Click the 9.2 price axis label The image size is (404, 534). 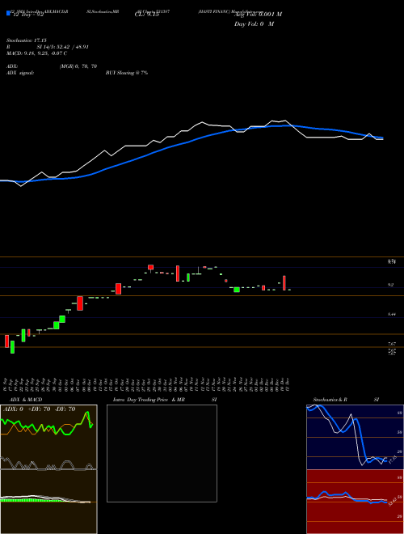(x=391, y=285)
